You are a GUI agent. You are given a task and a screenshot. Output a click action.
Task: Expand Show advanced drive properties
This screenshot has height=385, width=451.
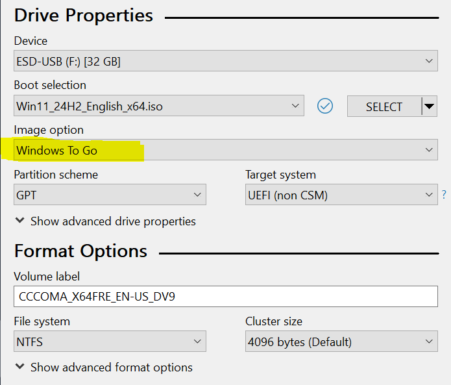[105, 221]
